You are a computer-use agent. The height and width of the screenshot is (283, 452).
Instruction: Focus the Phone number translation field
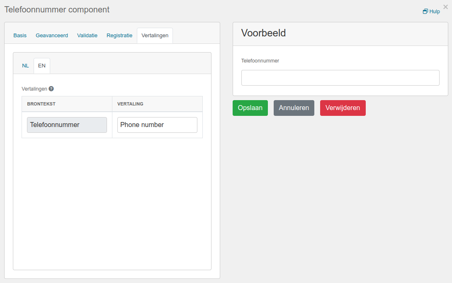point(158,125)
